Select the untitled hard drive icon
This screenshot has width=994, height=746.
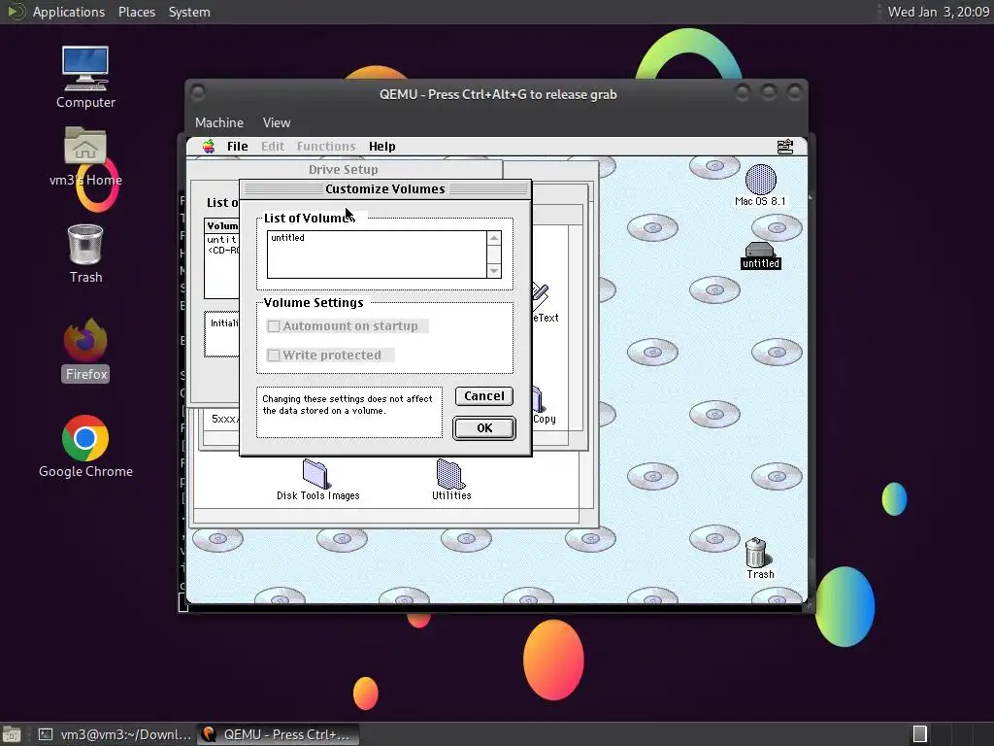tap(760, 250)
